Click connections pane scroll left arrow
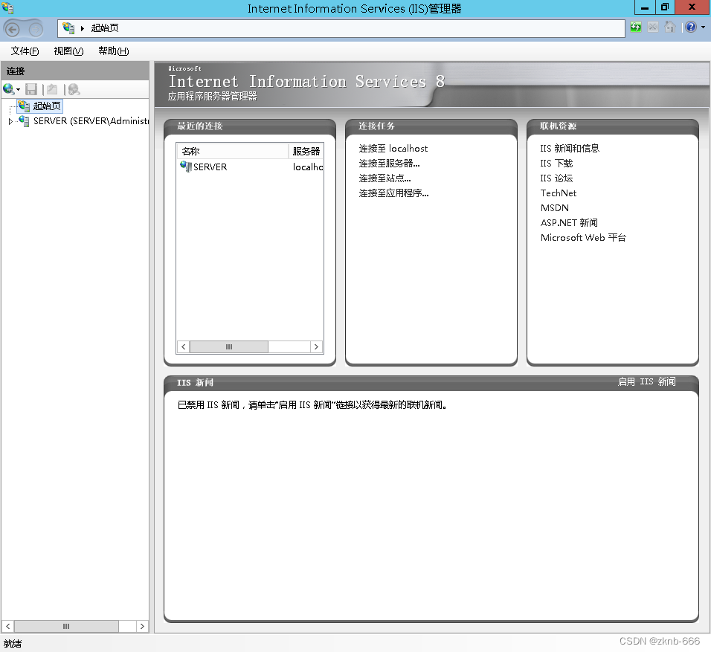Screen dimensions: 711x652 [7, 626]
